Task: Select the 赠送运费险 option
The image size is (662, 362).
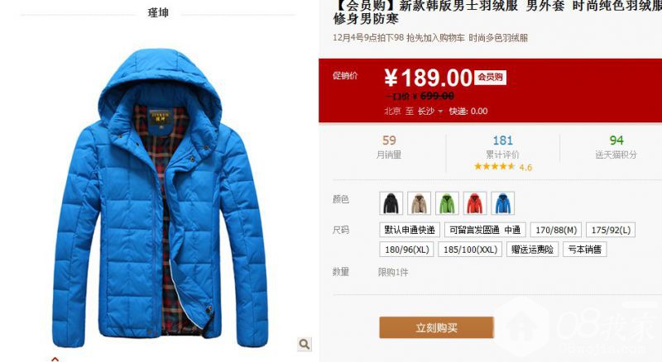Action: click(532, 250)
